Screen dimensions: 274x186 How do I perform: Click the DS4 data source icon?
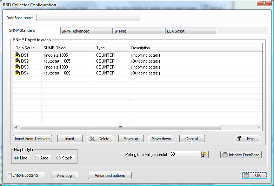pyautogui.click(x=17, y=73)
